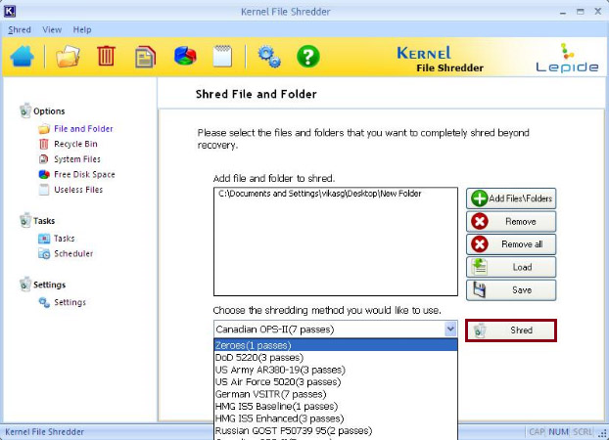This screenshot has width=609, height=440.
Task: Open System Files in the sidebar
Action: (x=77, y=159)
